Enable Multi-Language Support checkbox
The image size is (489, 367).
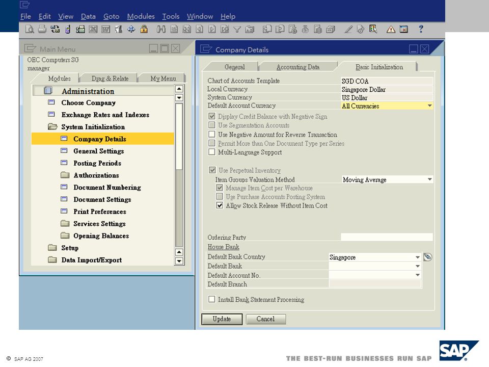point(212,152)
